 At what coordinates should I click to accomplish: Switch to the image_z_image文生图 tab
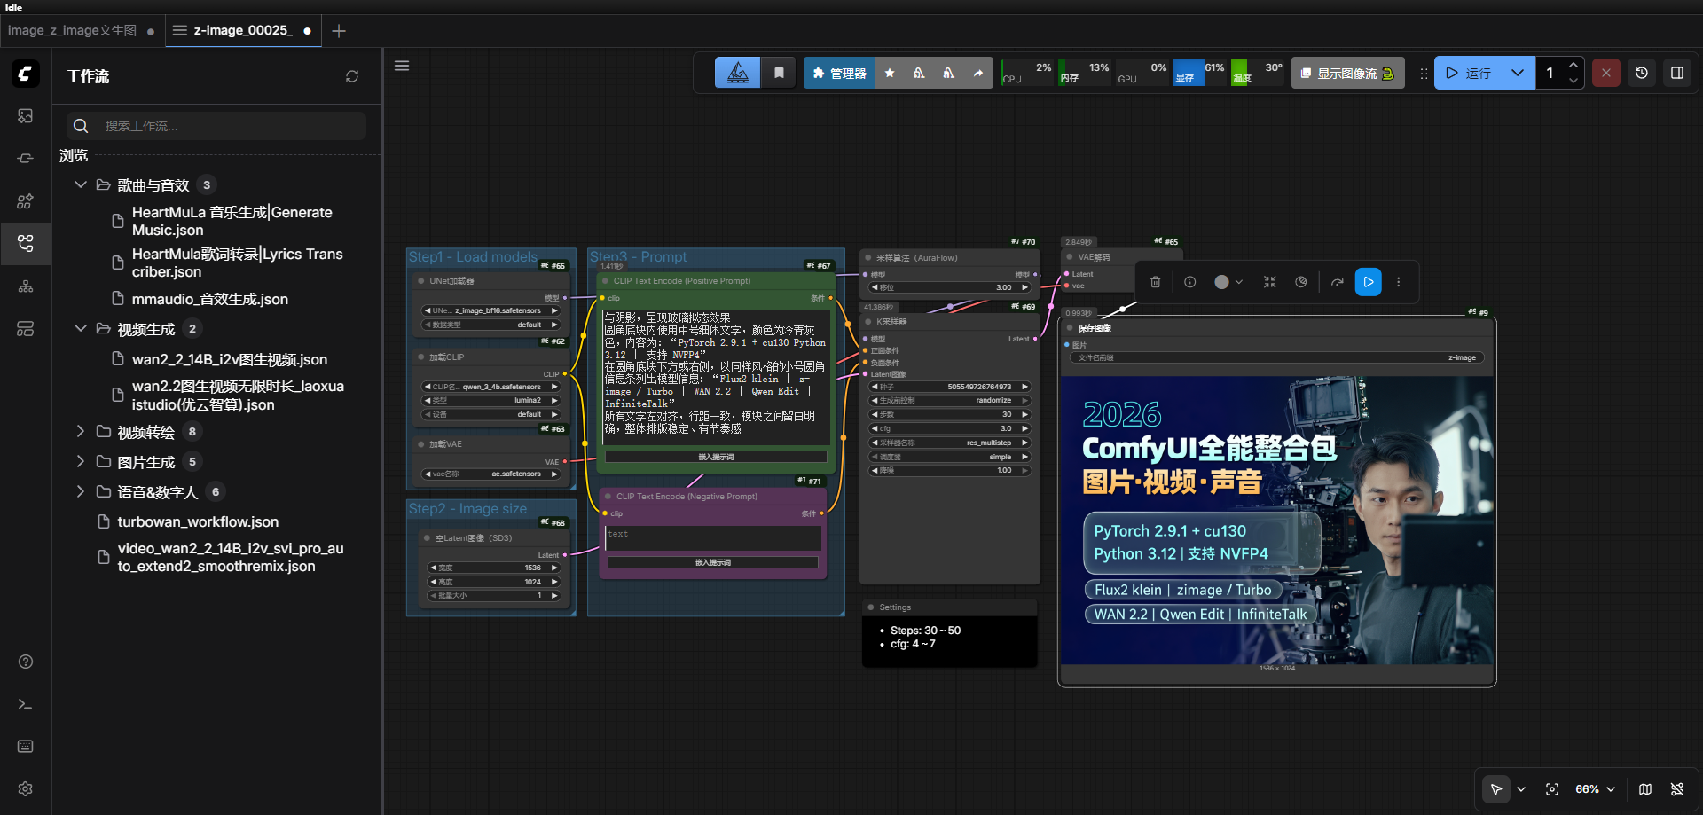[x=73, y=30]
